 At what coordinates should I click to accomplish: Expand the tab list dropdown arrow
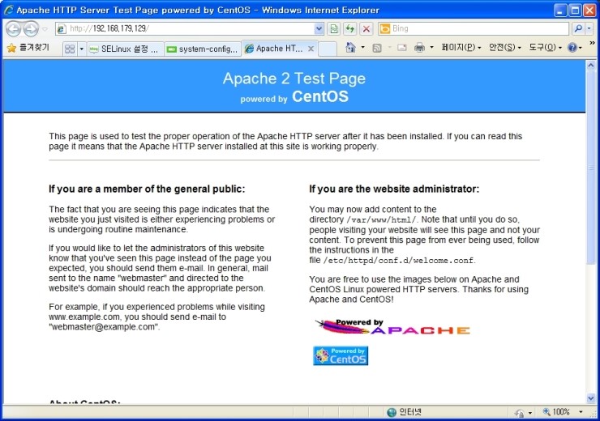tap(81, 49)
